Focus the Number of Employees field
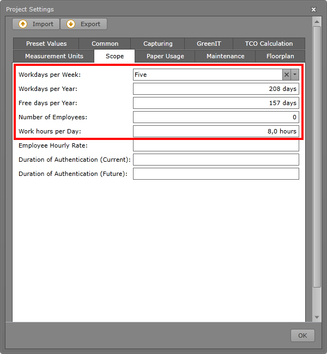The height and width of the screenshot is (354, 327). pyautogui.click(x=216, y=117)
